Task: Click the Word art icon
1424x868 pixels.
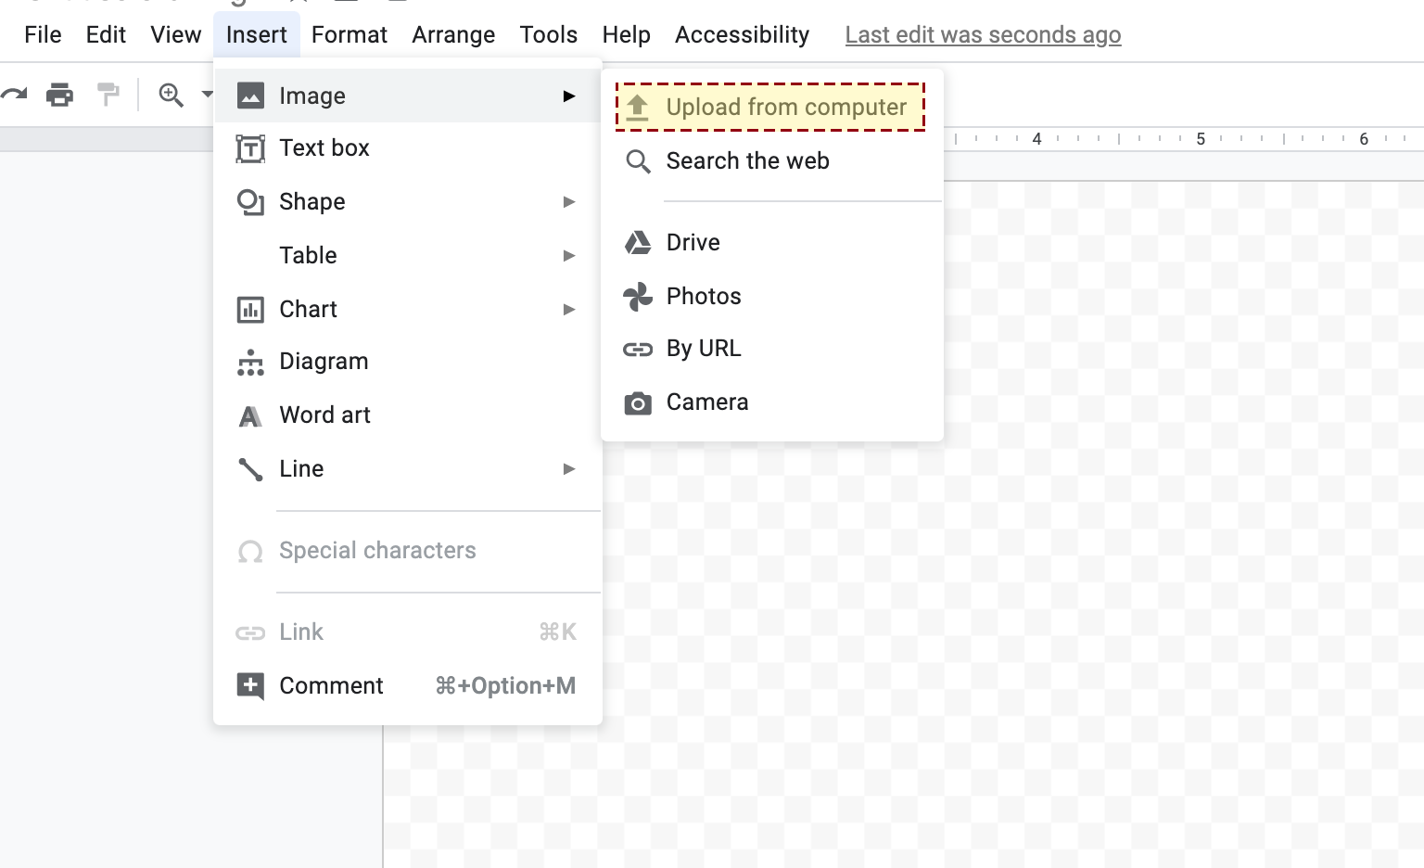Action: 250,416
